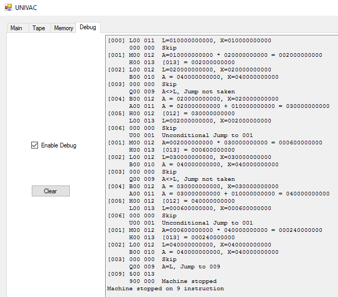338x297 pixels.
Task: Click the '[009] 500 013' log line
Action: coord(131,274)
